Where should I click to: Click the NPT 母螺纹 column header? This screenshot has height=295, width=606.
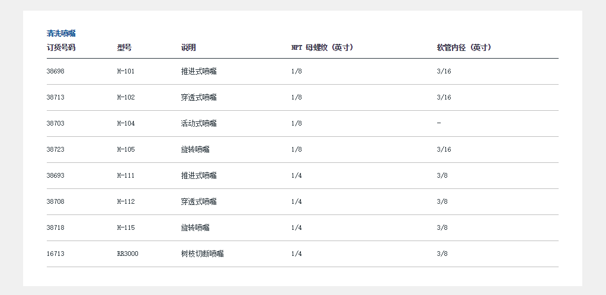tap(322, 48)
